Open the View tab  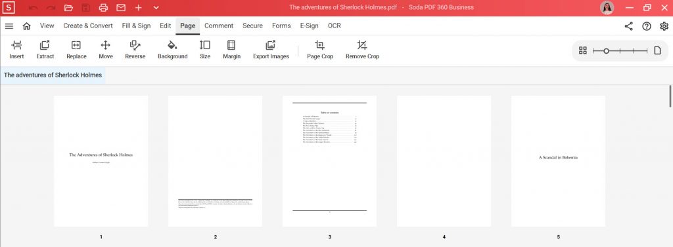coord(47,26)
